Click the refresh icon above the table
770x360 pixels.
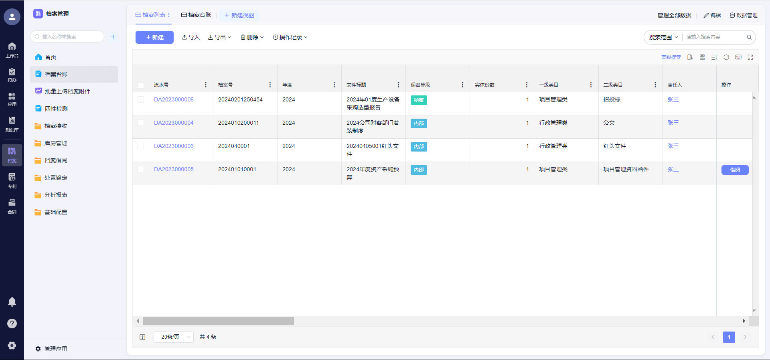(726, 57)
